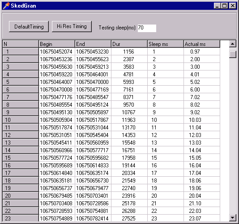Start the Hi Res Timing test
The width and height of the screenshot is (239, 224).
pyautogui.click(x=72, y=26)
